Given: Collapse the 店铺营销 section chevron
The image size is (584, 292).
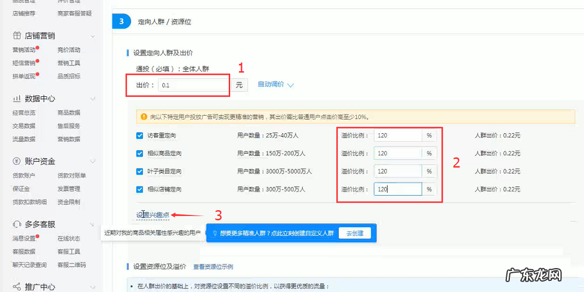Looking at the screenshot, I should coord(93,36).
